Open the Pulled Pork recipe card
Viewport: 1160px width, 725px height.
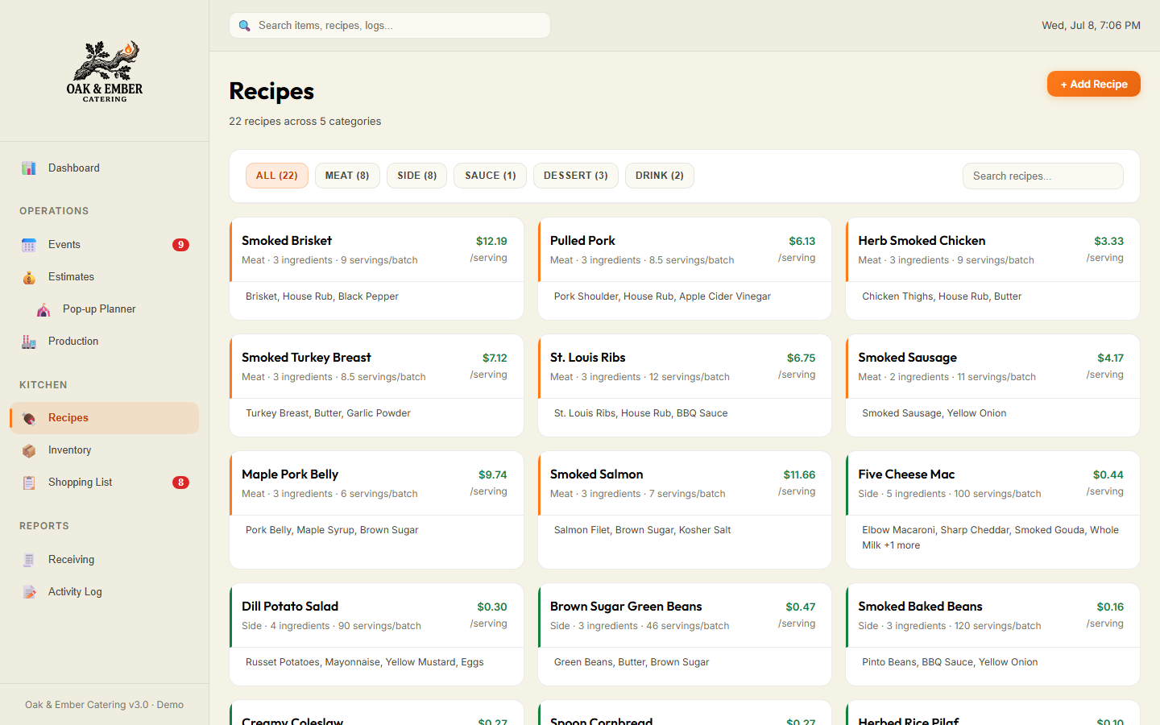[685, 269]
